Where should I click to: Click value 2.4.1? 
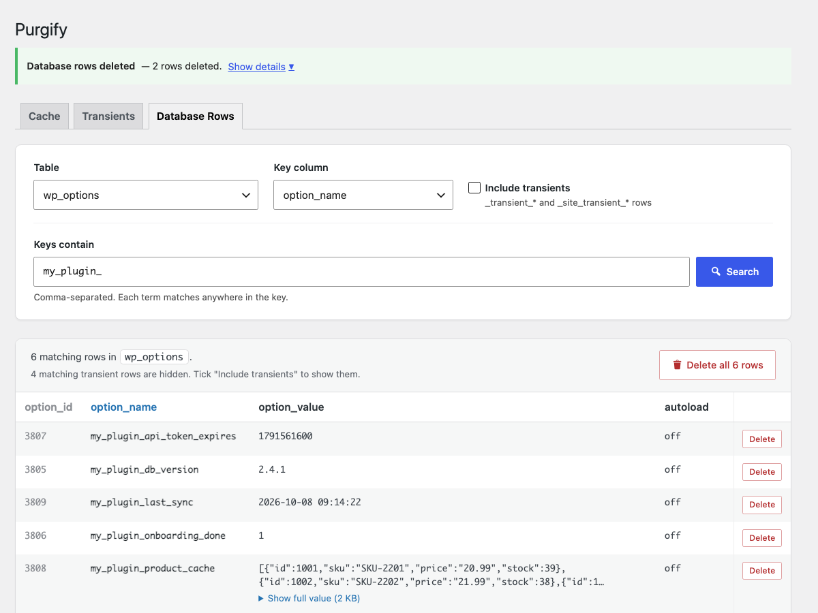[272, 469]
